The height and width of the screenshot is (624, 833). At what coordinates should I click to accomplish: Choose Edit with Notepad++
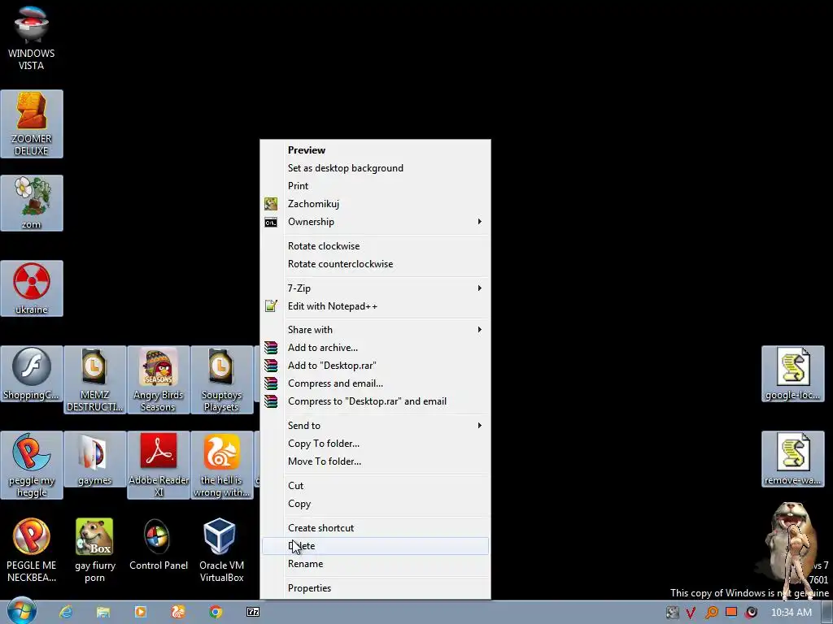pyautogui.click(x=375, y=306)
